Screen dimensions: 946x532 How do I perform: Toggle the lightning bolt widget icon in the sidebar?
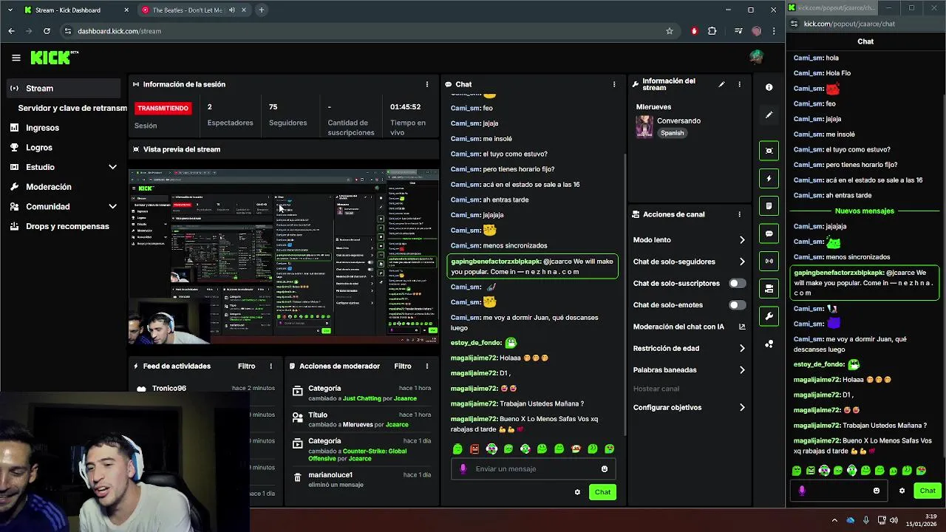point(769,178)
